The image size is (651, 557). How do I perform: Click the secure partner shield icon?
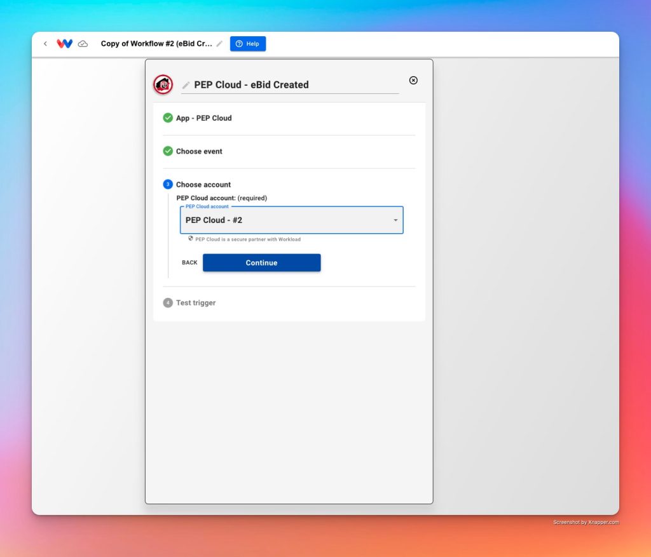[x=191, y=238]
